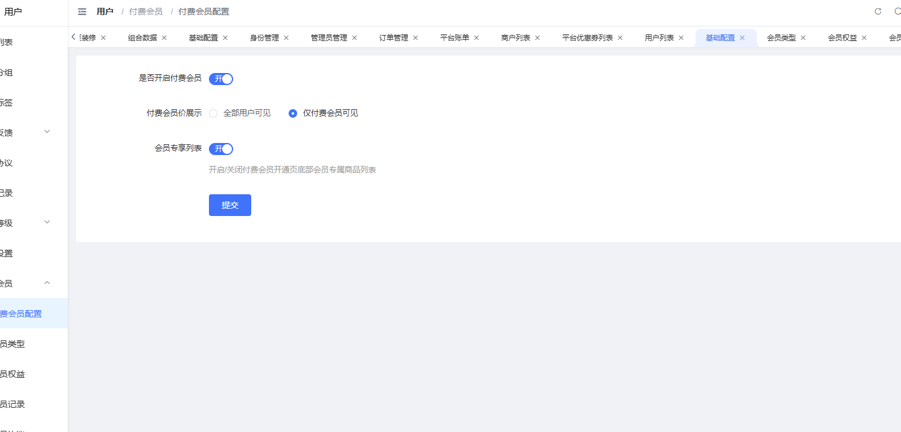901x432 pixels.
Task: Toggle the 是否开启付费会员 switch off
Action: pos(221,78)
